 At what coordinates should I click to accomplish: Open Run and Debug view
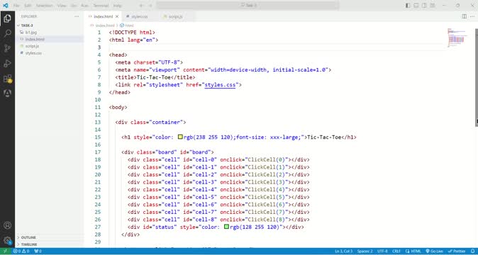pos(7,63)
